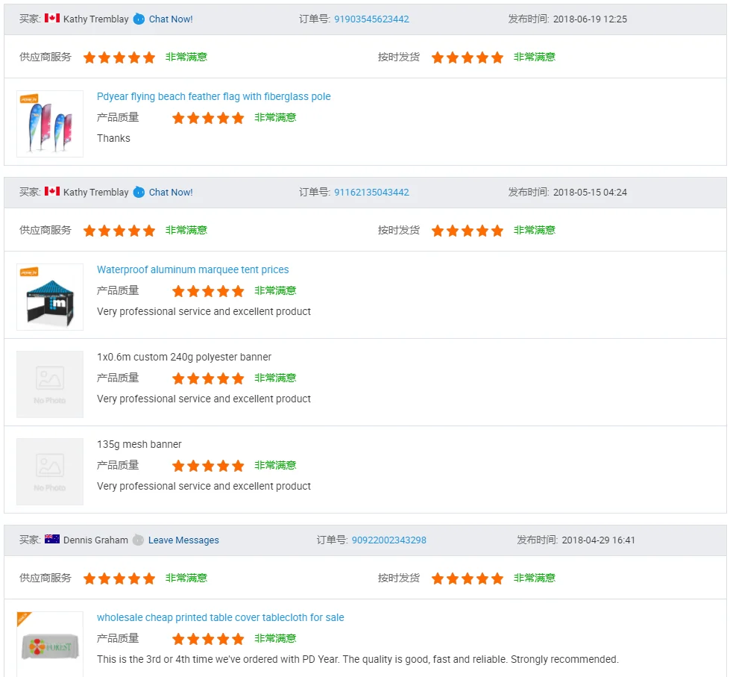Open the 'Waterproof aluminum marquee tent prices' link

pyautogui.click(x=192, y=270)
